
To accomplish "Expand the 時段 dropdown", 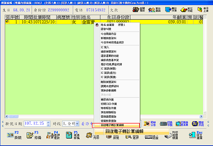I will point(77,124).
